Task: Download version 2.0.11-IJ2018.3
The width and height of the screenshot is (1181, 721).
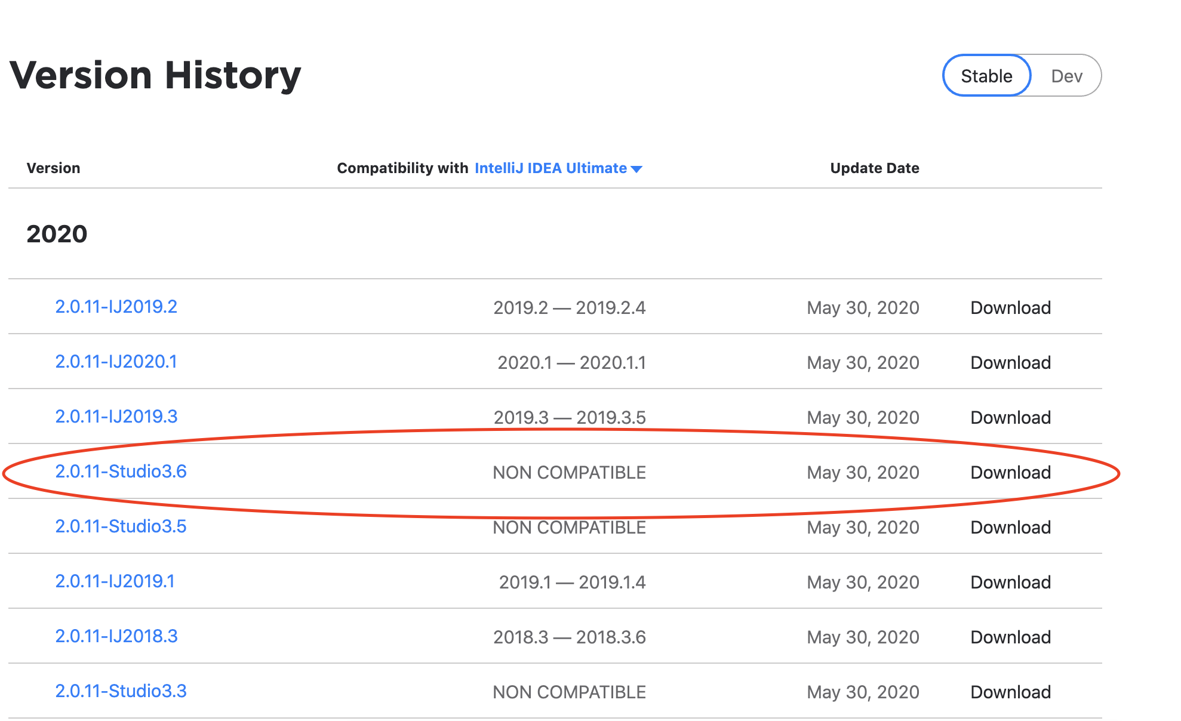Action: coord(1010,637)
